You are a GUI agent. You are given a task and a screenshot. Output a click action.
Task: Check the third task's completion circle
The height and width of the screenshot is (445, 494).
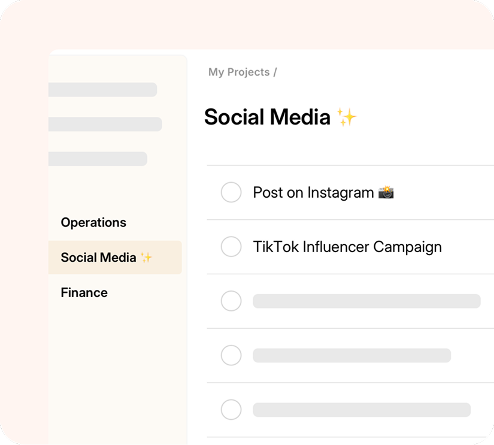(231, 301)
